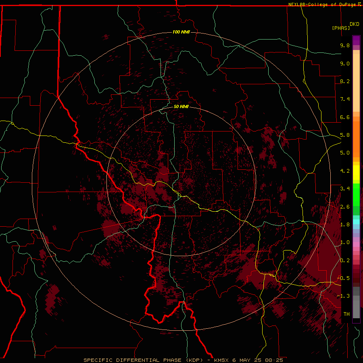The image size is (363, 363).
Task: Click the 4.2 legend value
Action: click(x=345, y=171)
